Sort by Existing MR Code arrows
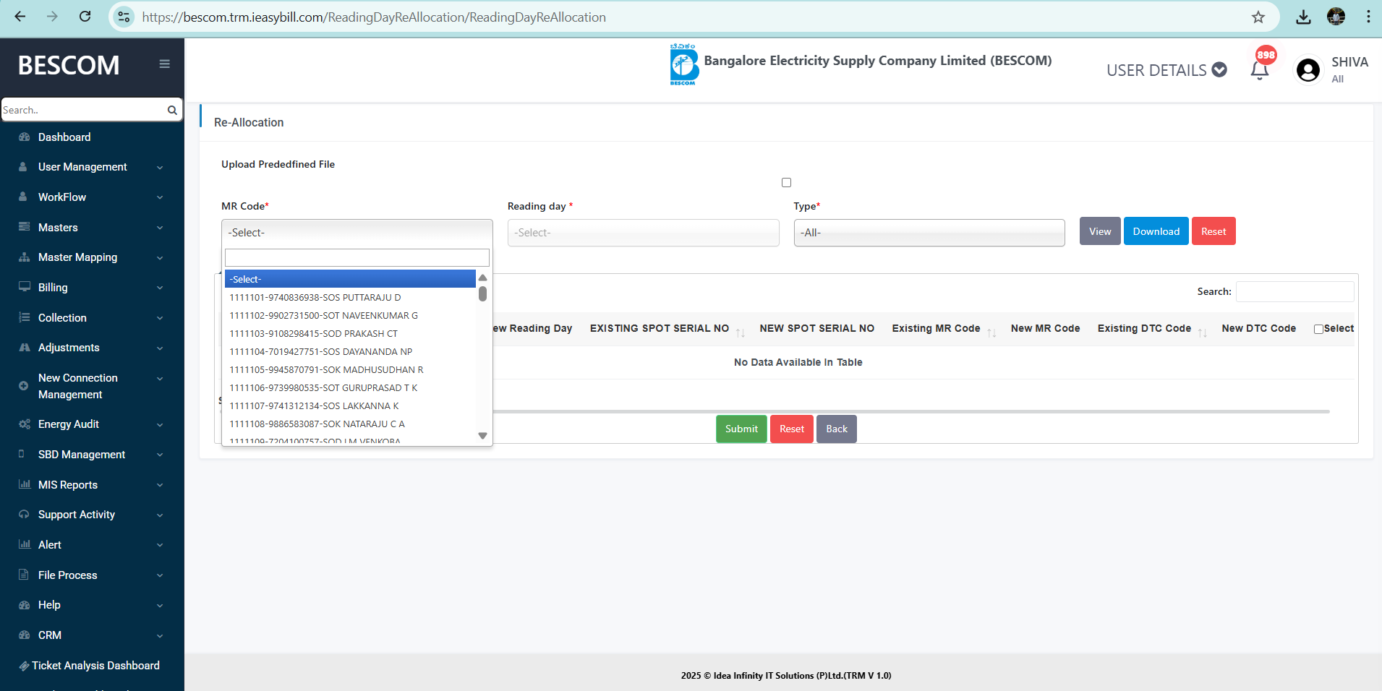 [x=991, y=332]
